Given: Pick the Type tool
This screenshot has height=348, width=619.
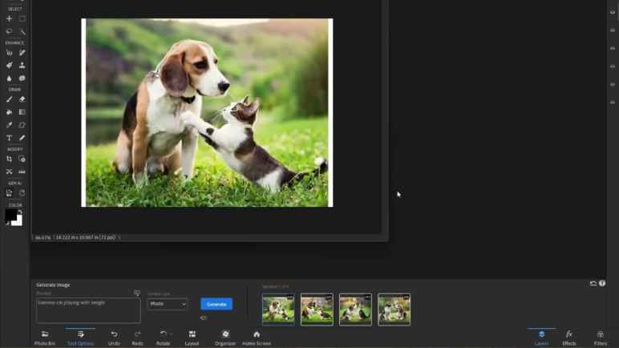Looking at the screenshot, I should pos(10,138).
